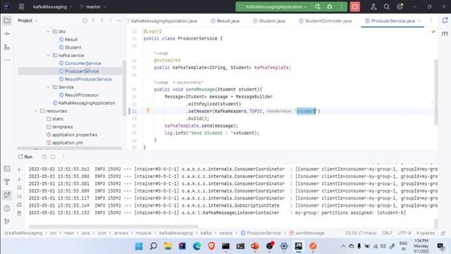
Task: Open Project panel options menu
Action: (111, 20)
